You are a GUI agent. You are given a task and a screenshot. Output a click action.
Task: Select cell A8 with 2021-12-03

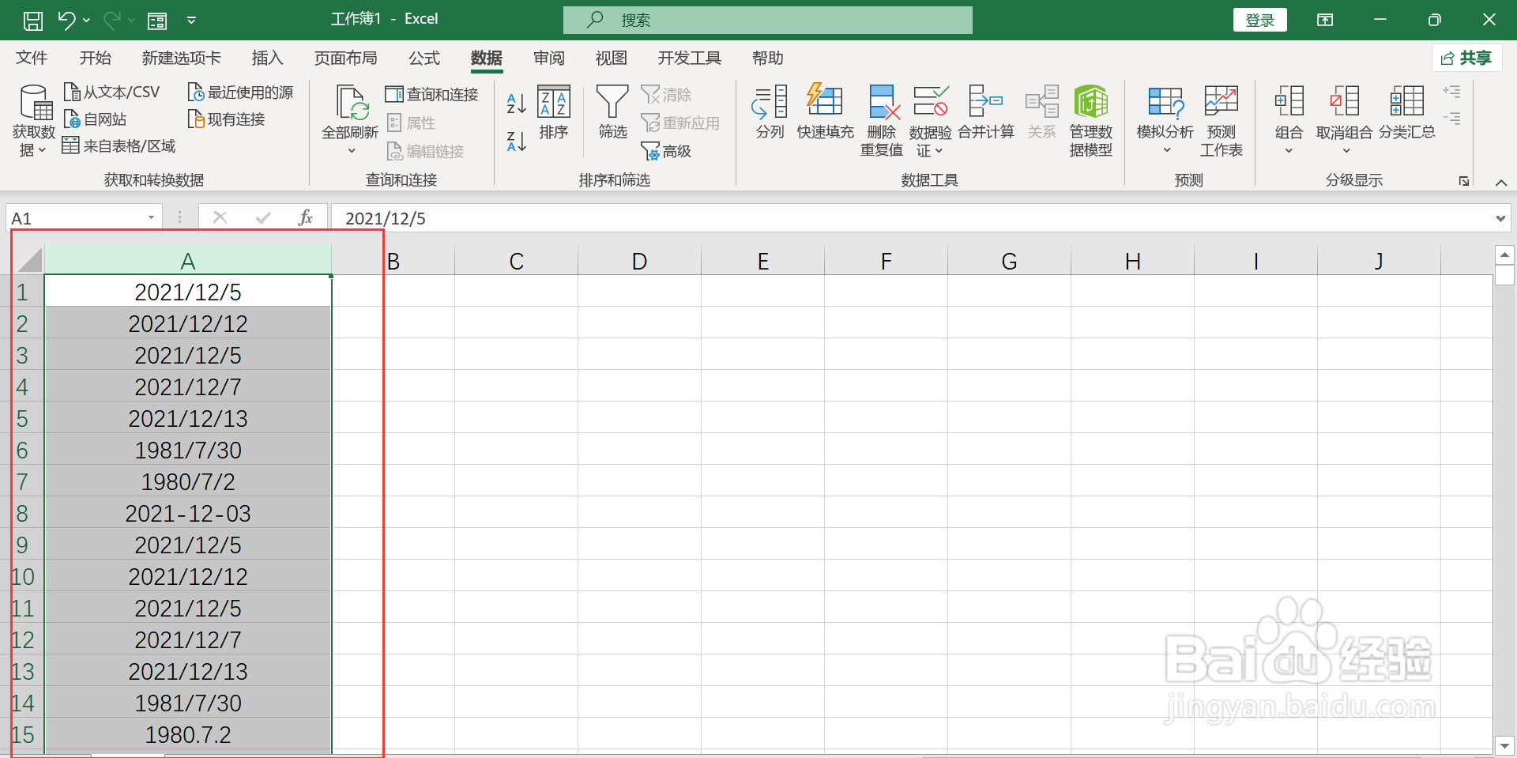pos(188,513)
